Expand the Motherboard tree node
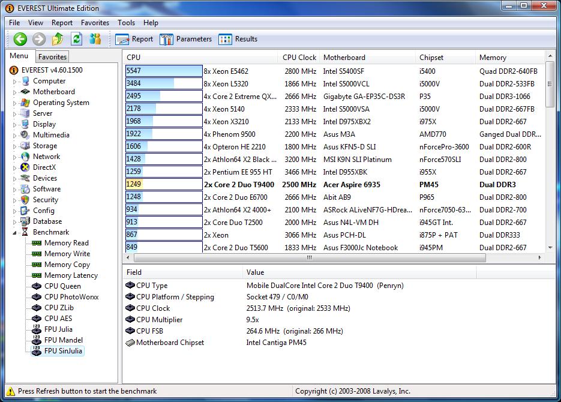 [x=14, y=92]
